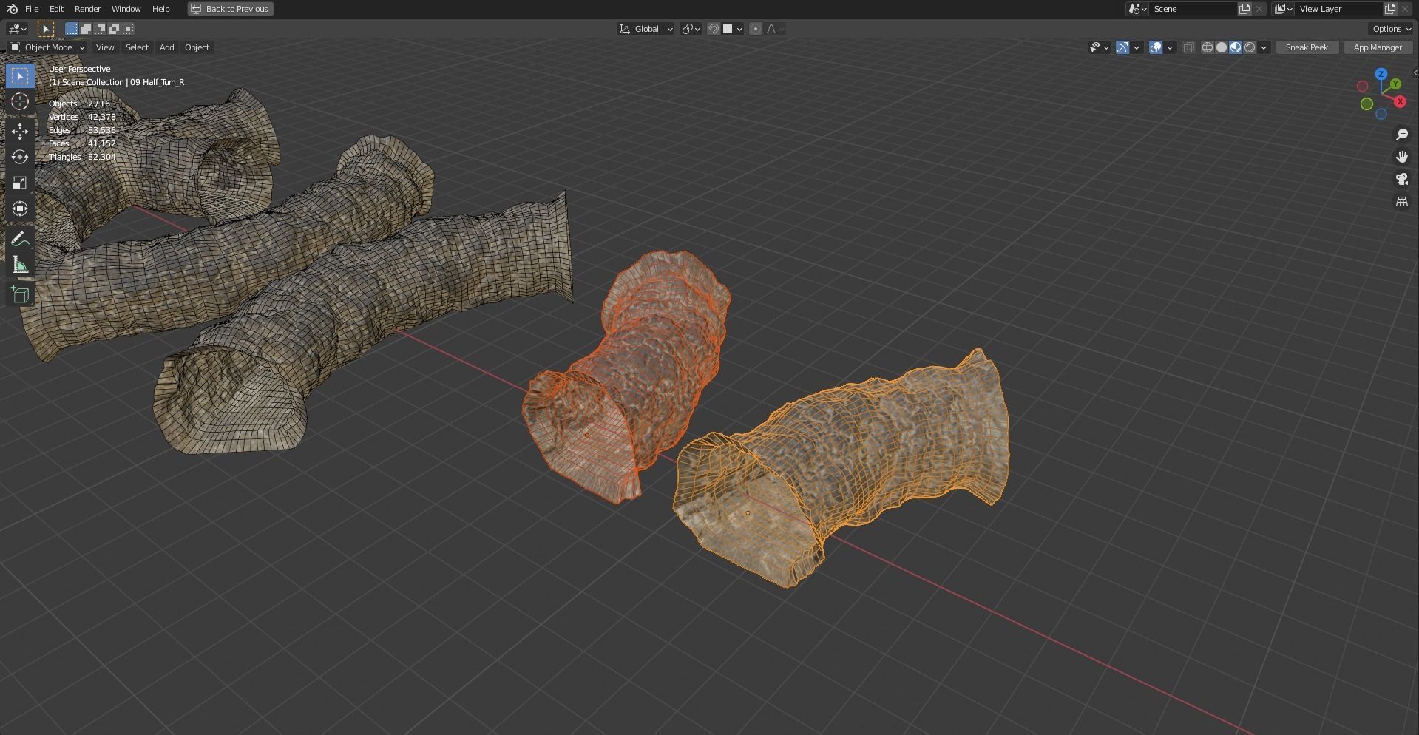Image resolution: width=1419 pixels, height=735 pixels.
Task: Toggle the camera view icon
Action: coord(1402,179)
